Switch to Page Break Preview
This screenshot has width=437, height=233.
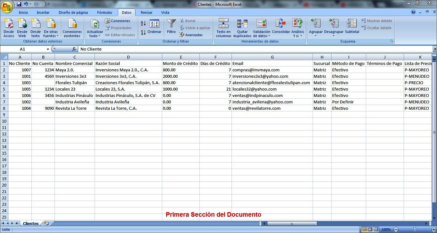[376, 229]
